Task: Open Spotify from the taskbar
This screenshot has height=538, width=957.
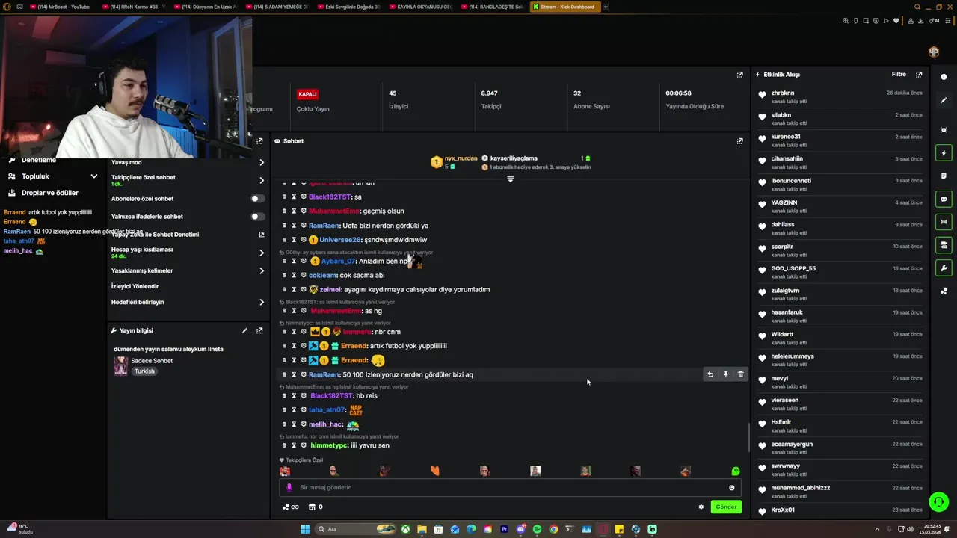Action: click(537, 529)
